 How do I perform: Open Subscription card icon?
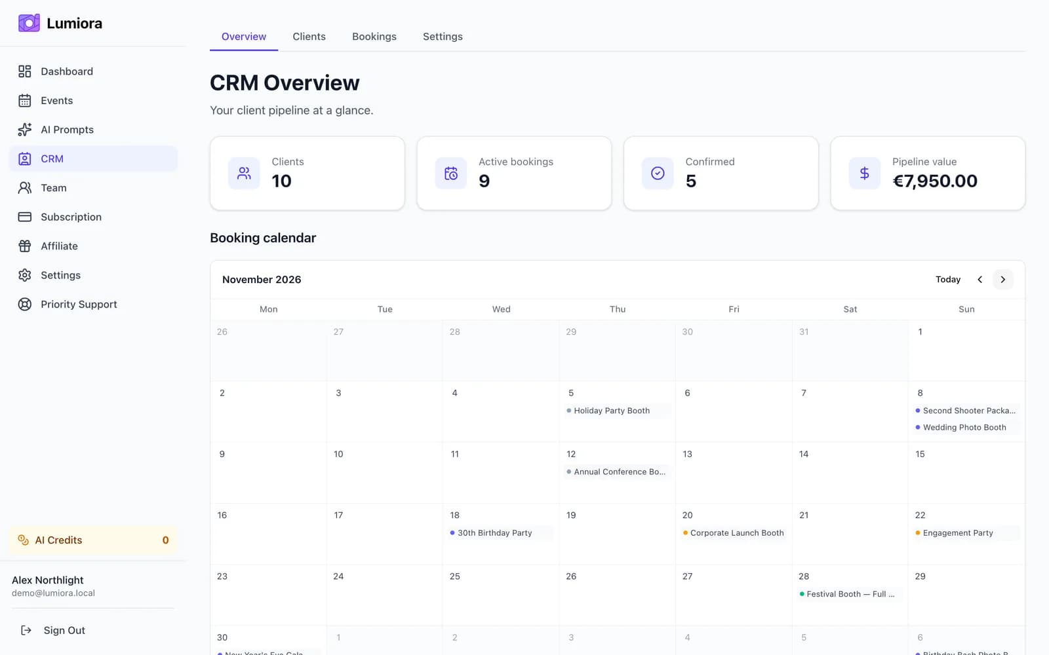pos(25,217)
